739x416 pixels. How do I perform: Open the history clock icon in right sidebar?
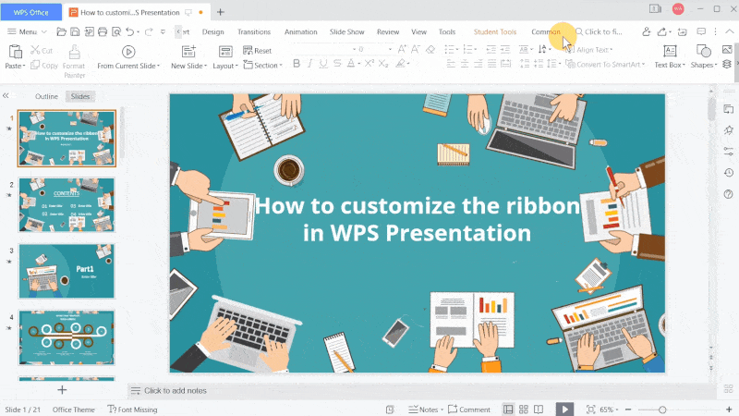tap(728, 173)
